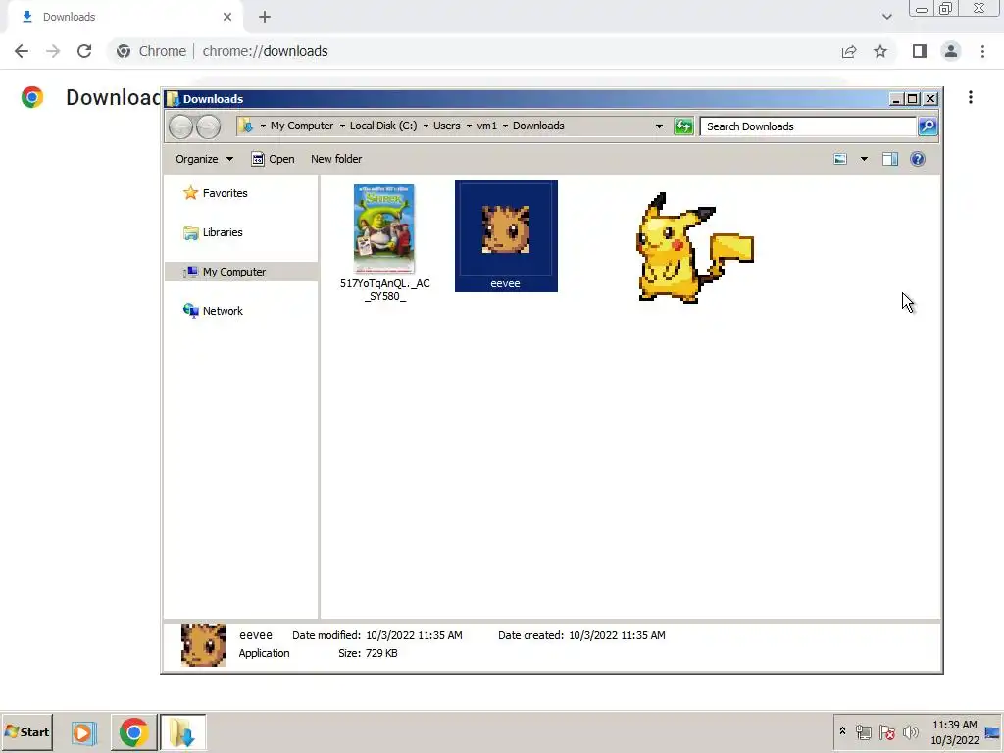Click the date modified value 10/3/2022 11:35 AM
1004x753 pixels.
[x=415, y=635]
